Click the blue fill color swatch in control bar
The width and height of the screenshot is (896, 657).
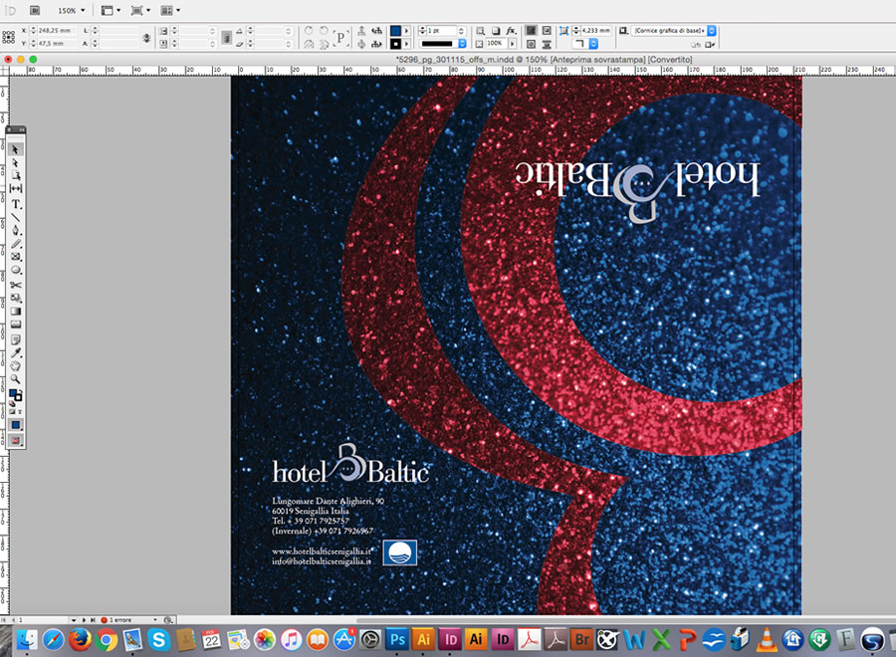(x=395, y=31)
